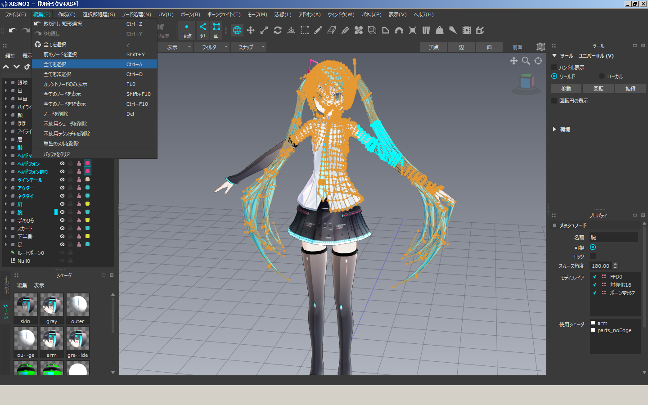Click the 移動 button in tool panel

[x=566, y=89]
